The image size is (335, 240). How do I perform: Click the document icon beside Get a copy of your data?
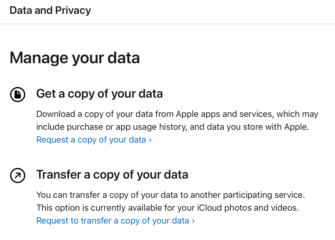(17, 94)
